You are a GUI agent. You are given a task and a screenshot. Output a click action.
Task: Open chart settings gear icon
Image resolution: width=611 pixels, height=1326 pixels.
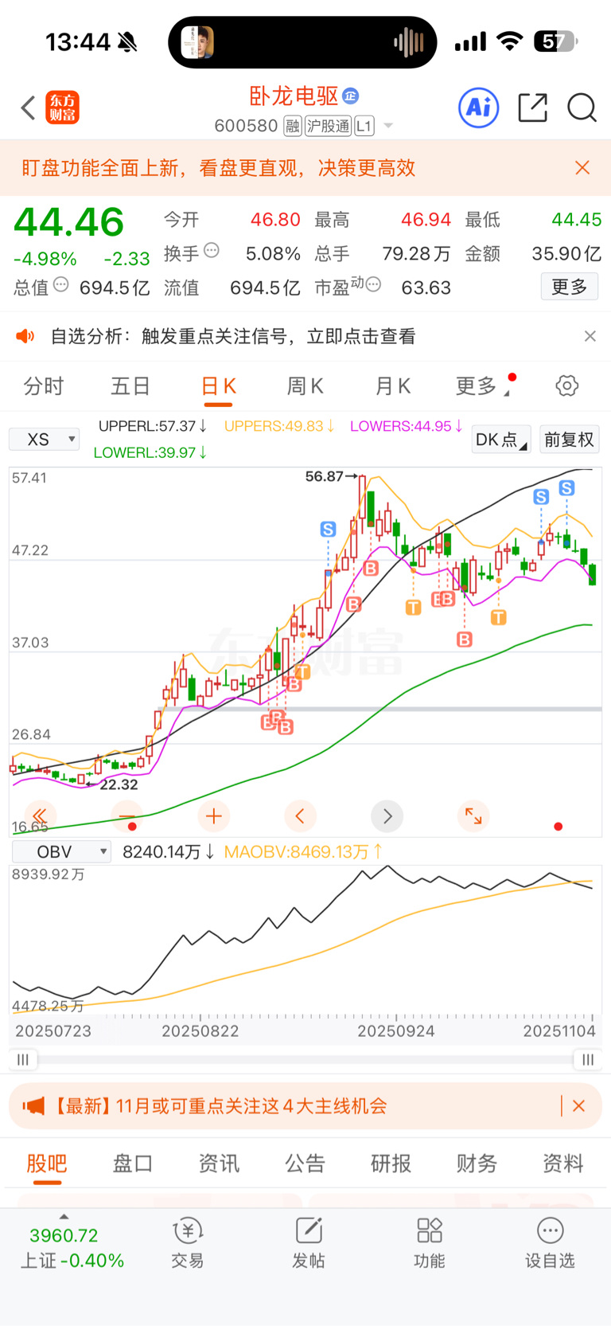pos(566,386)
